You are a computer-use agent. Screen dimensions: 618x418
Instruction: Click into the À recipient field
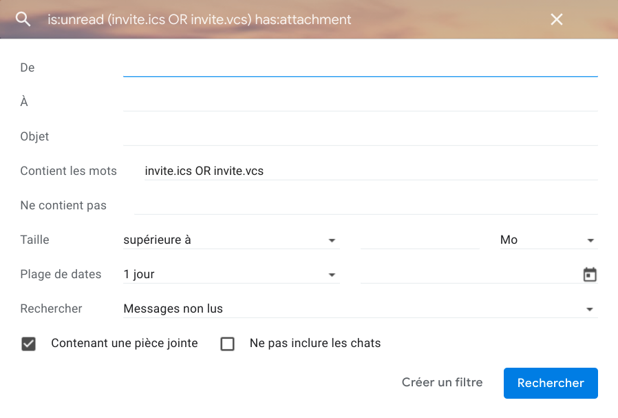360,102
